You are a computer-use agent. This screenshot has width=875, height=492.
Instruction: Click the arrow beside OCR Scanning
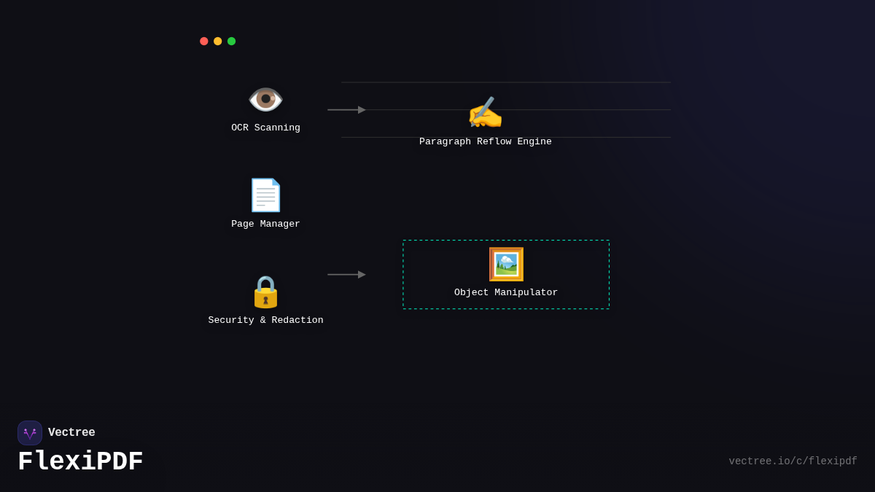pyautogui.click(x=346, y=110)
